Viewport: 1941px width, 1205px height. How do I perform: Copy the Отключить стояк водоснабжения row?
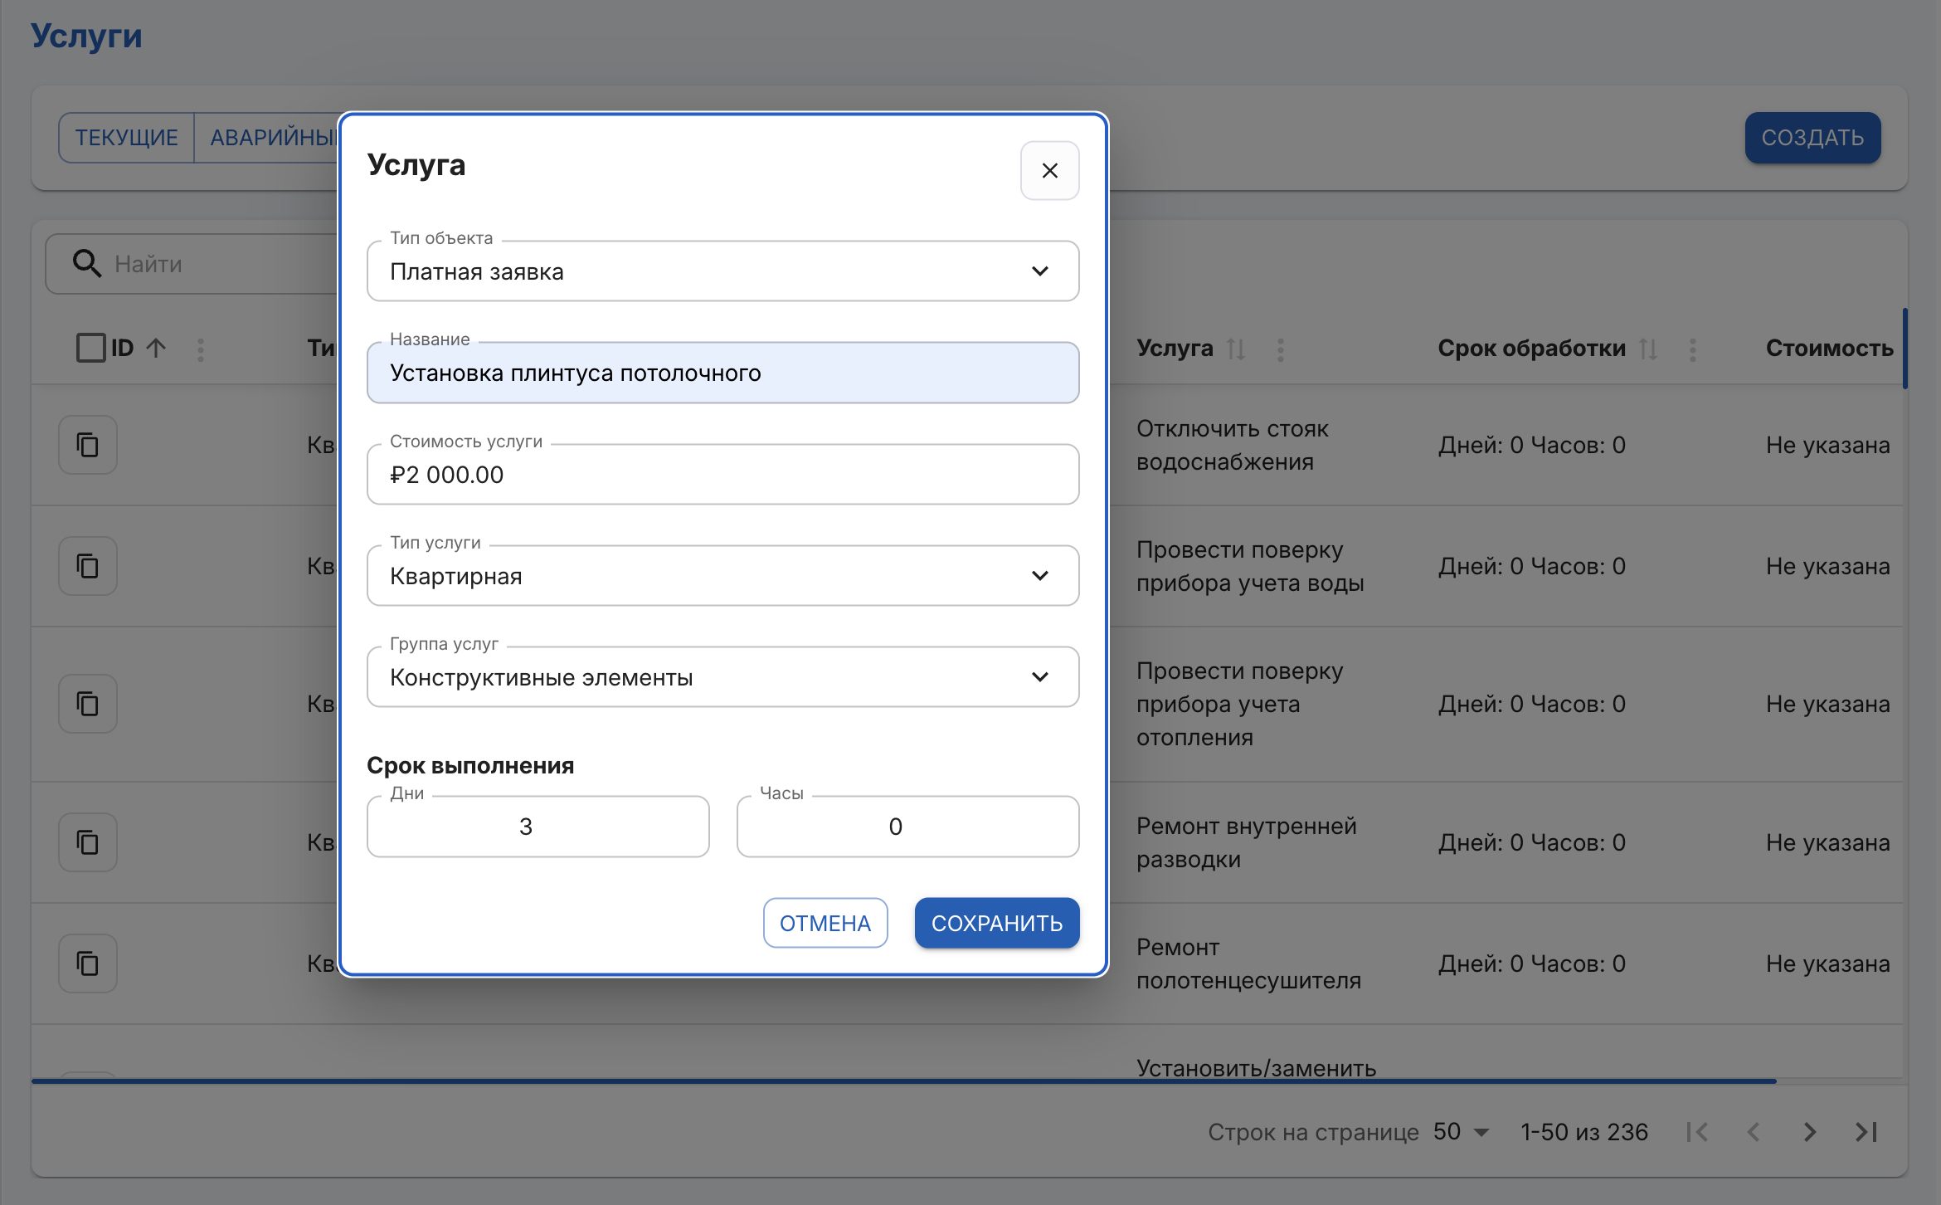(87, 445)
